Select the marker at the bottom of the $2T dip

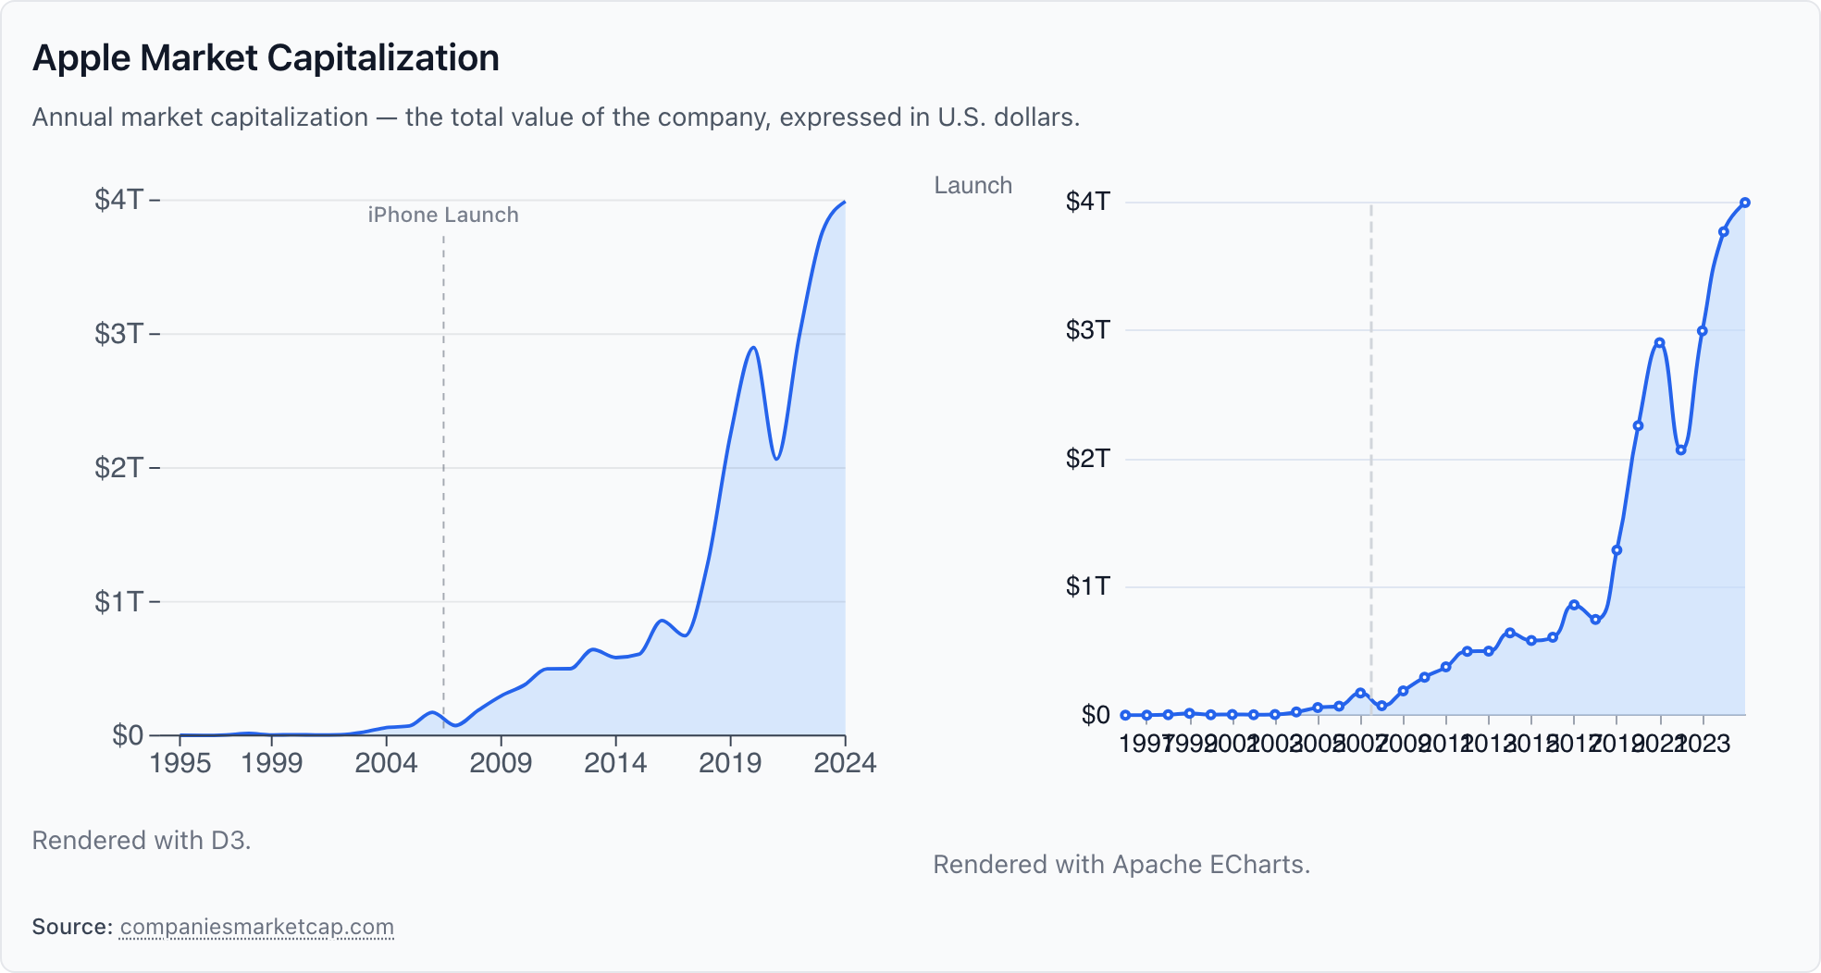(x=1680, y=450)
